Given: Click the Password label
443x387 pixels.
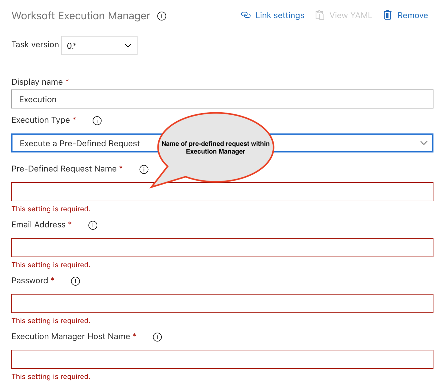Looking at the screenshot, I should pyautogui.click(x=30, y=281).
